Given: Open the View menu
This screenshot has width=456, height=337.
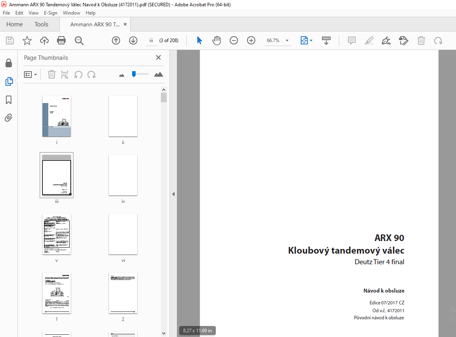Looking at the screenshot, I should [x=33, y=13].
